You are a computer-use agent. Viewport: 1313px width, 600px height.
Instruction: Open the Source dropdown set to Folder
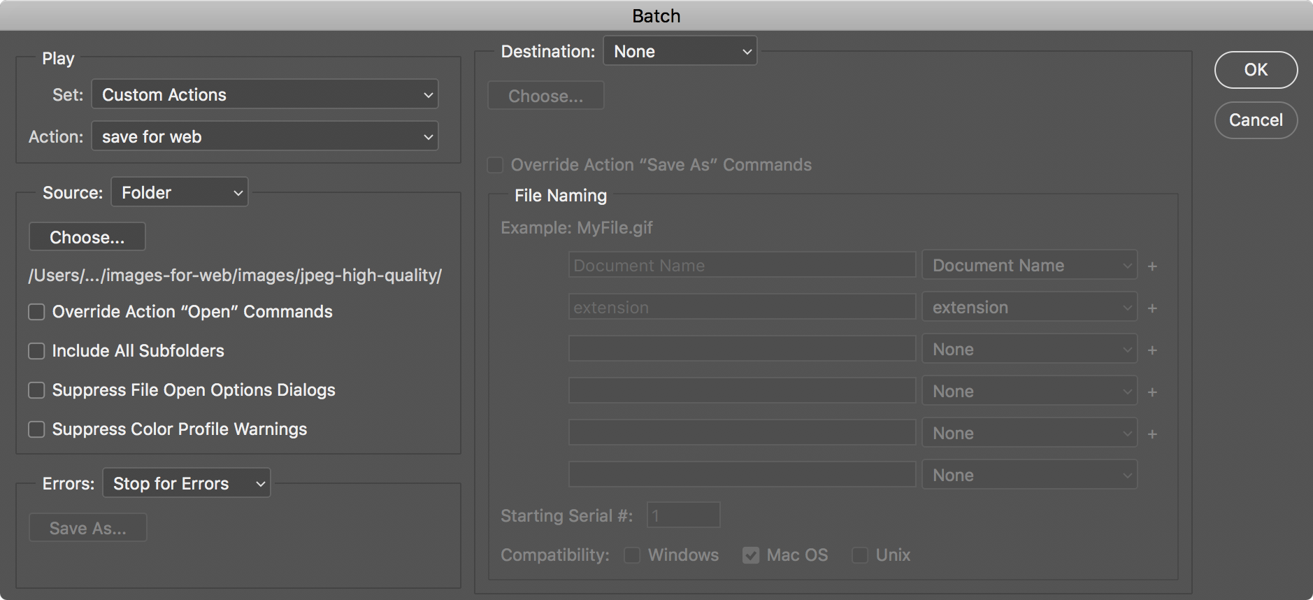pos(180,192)
